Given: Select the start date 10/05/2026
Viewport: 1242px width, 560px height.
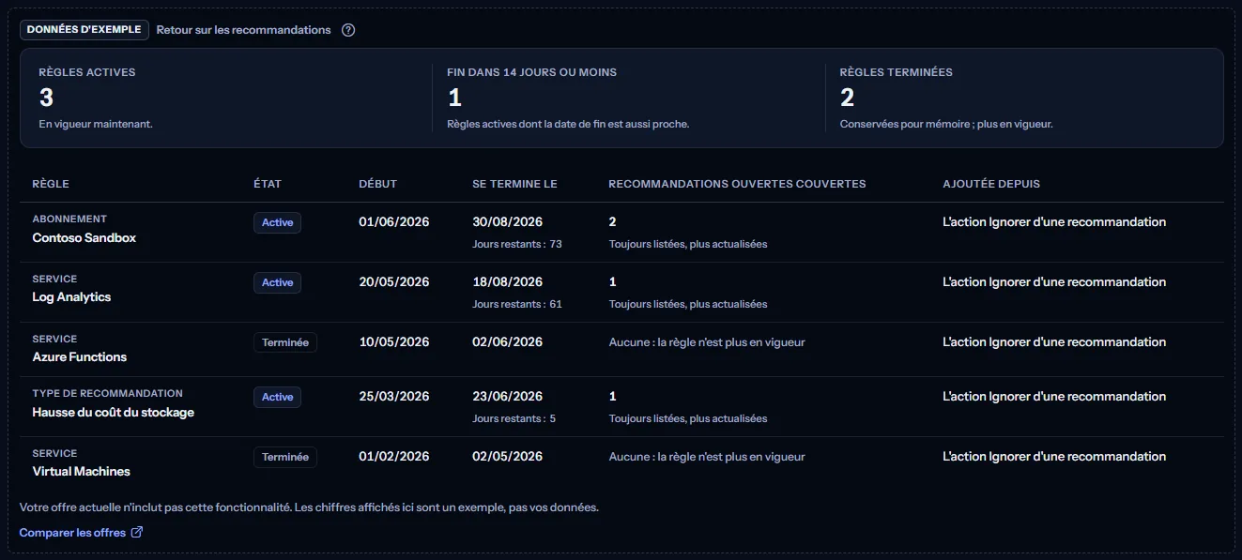Looking at the screenshot, I should click(x=394, y=342).
